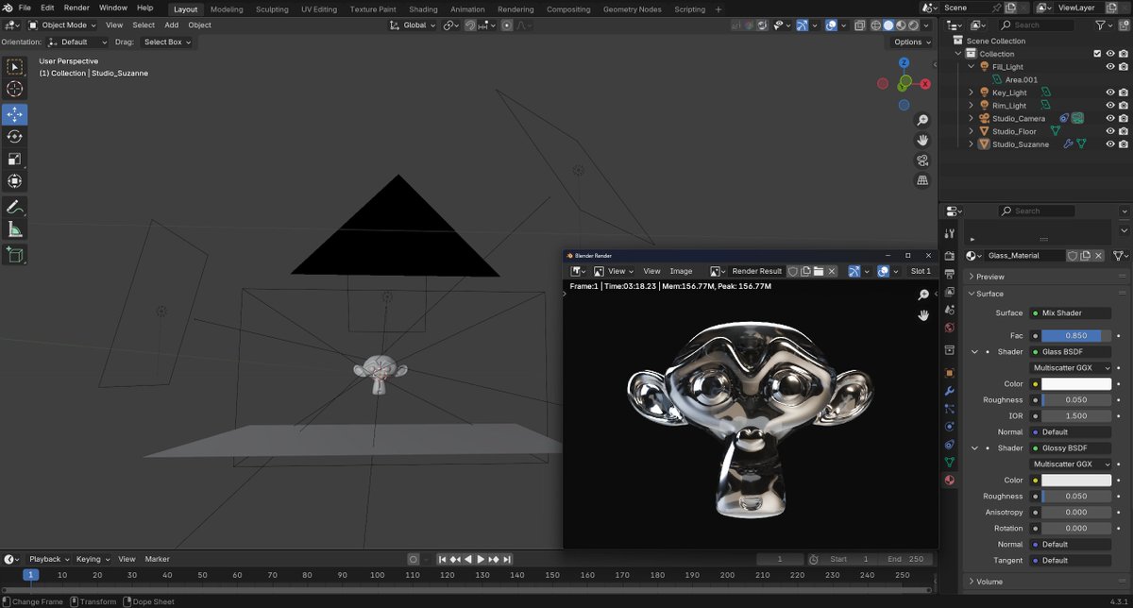Click the Fac slider showing 0.850
This screenshot has height=608, width=1133.
[1076, 335]
